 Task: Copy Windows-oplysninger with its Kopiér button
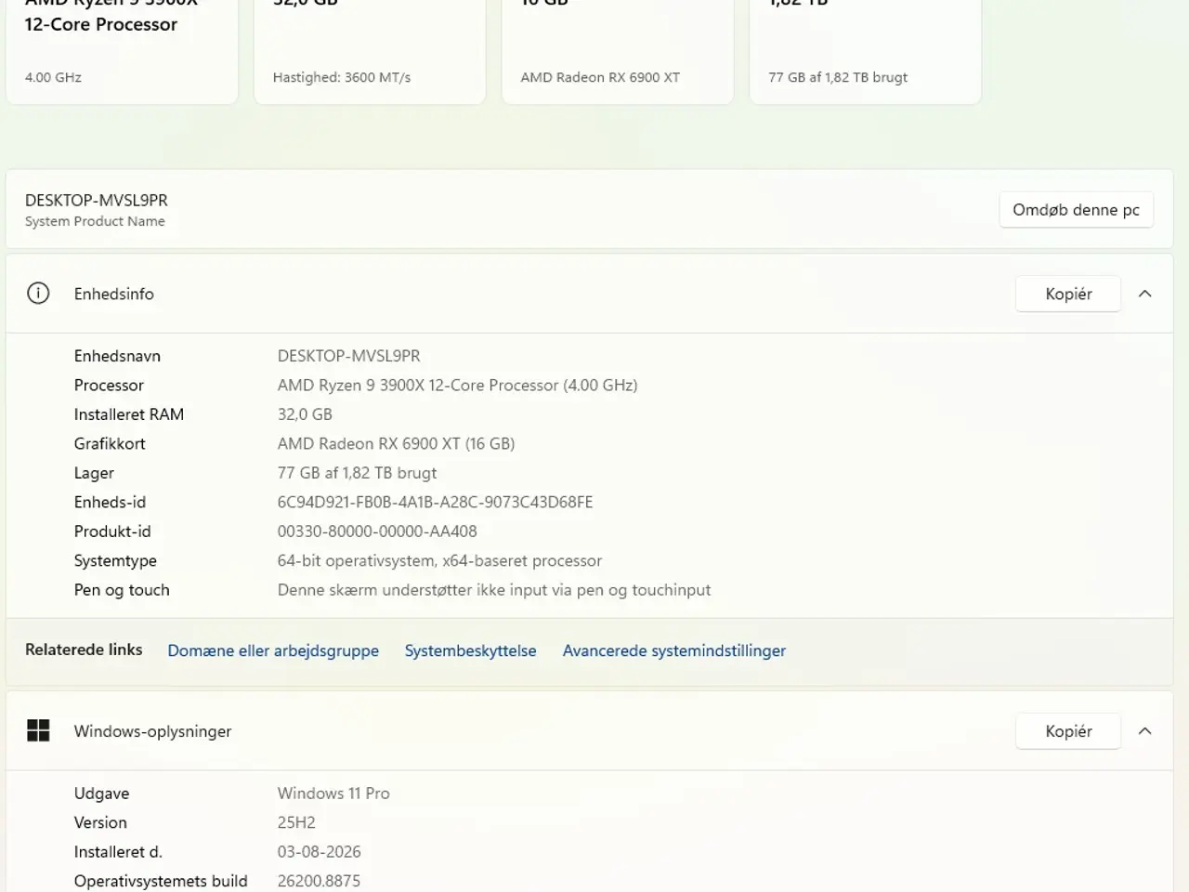point(1068,731)
